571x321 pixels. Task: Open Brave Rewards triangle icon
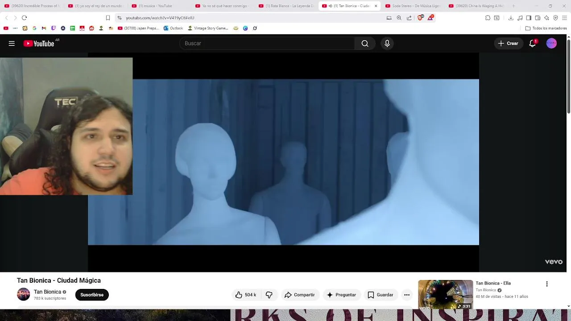[x=430, y=18]
